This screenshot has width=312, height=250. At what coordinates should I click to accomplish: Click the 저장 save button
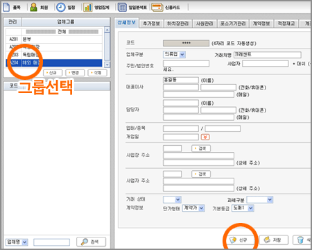pyautogui.click(x=274, y=240)
